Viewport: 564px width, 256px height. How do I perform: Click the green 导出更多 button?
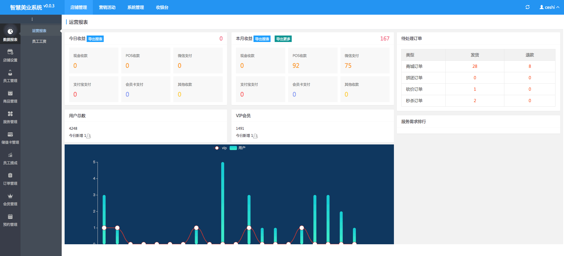tap(283, 39)
